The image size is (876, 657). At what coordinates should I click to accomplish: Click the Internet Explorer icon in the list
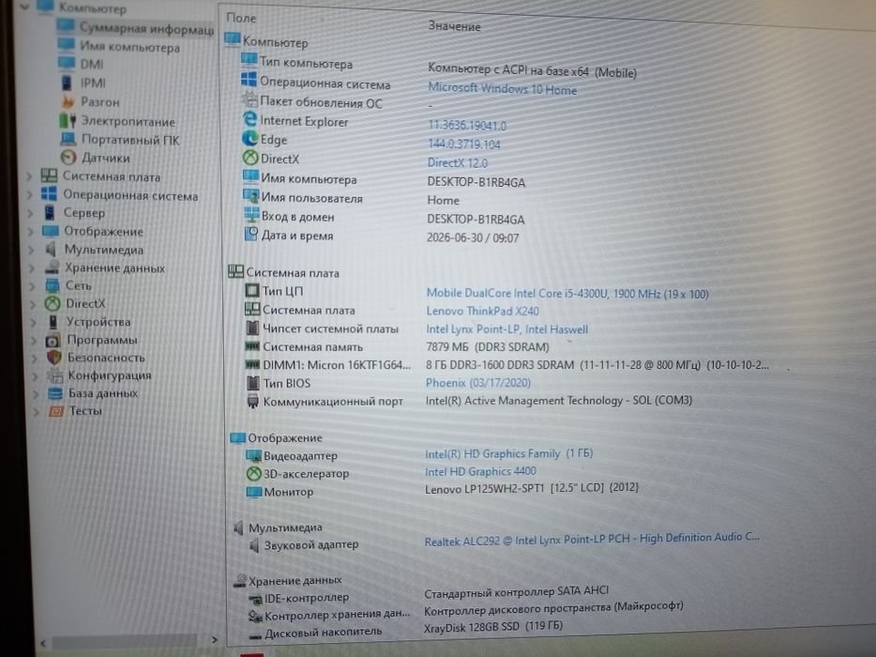(249, 119)
